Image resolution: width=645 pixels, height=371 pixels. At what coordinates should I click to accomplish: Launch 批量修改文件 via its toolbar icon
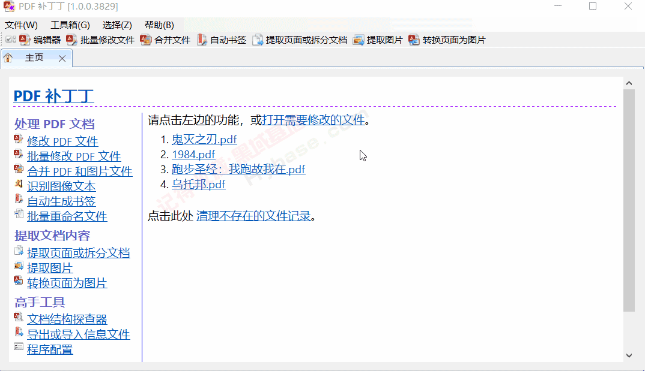(71, 41)
